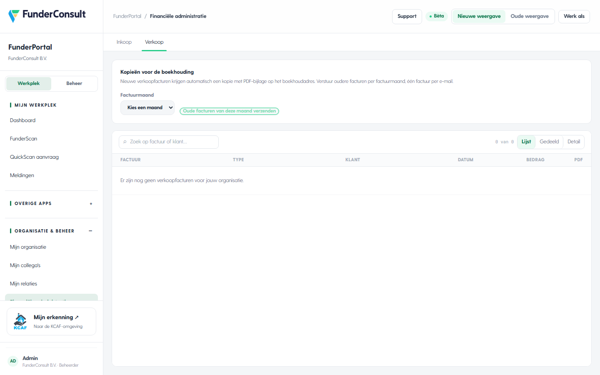Switch to Detail view
Image resolution: width=600 pixels, height=375 pixels.
point(574,142)
